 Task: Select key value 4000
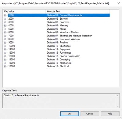pos(11,25)
